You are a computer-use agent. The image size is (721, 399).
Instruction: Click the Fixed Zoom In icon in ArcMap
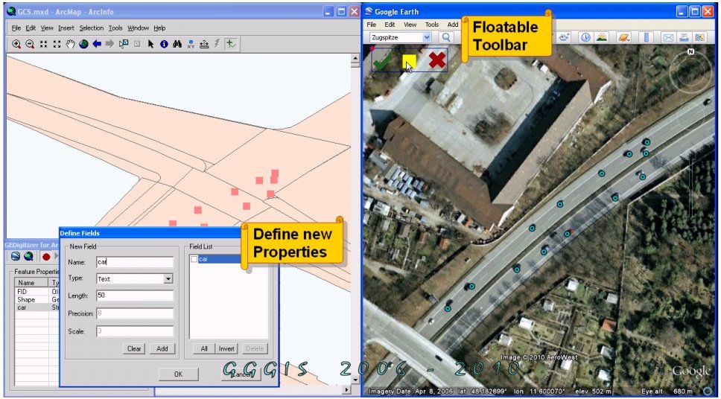(x=44, y=44)
